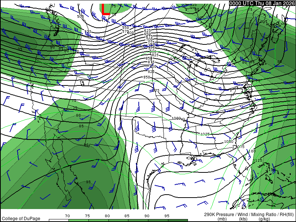Click the 725 pressure contour label
Image resolution: width=296 pixels, height=222 pixels.
click(151, 43)
